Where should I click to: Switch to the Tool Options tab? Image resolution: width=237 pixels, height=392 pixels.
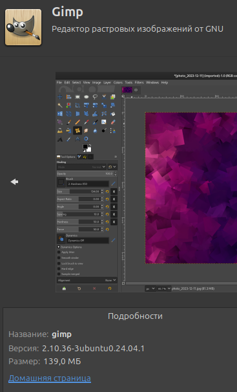pyautogui.click(x=66, y=157)
